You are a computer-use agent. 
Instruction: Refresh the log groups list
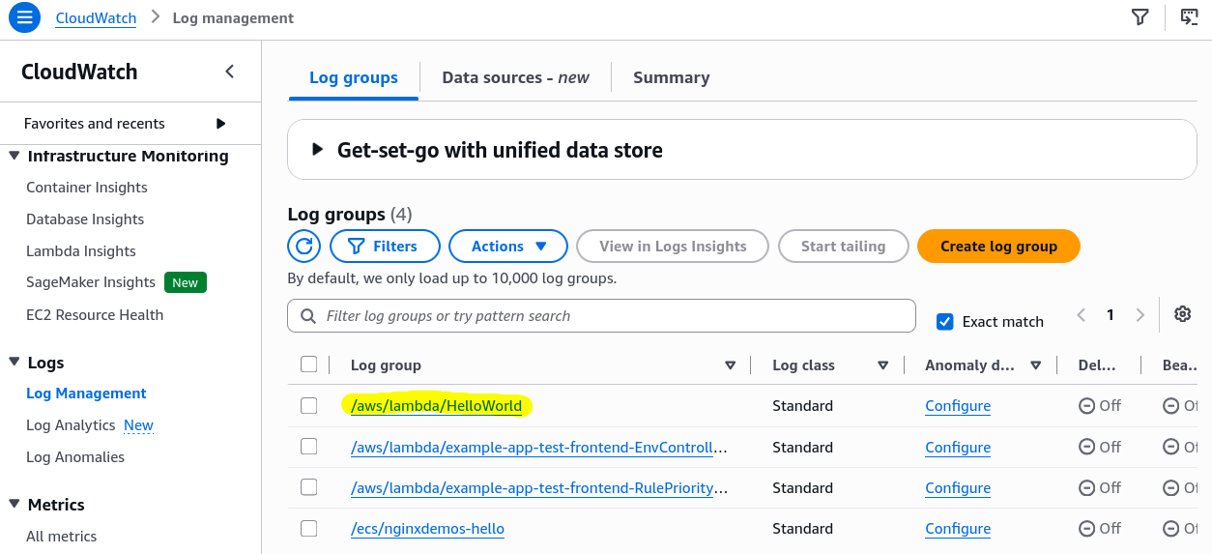(303, 247)
